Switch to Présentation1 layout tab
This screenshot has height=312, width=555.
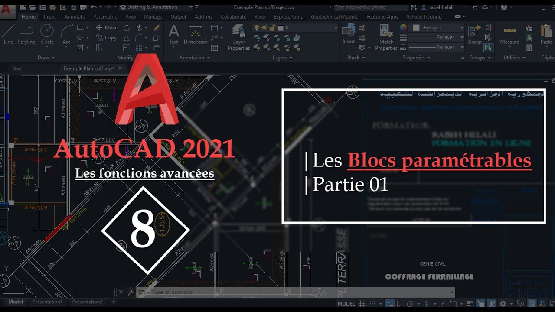(47, 302)
